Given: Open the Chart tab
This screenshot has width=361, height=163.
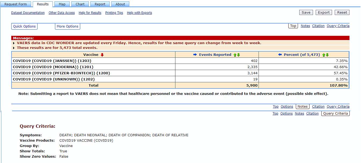Looking at the screenshot, I should [x=80, y=4].
